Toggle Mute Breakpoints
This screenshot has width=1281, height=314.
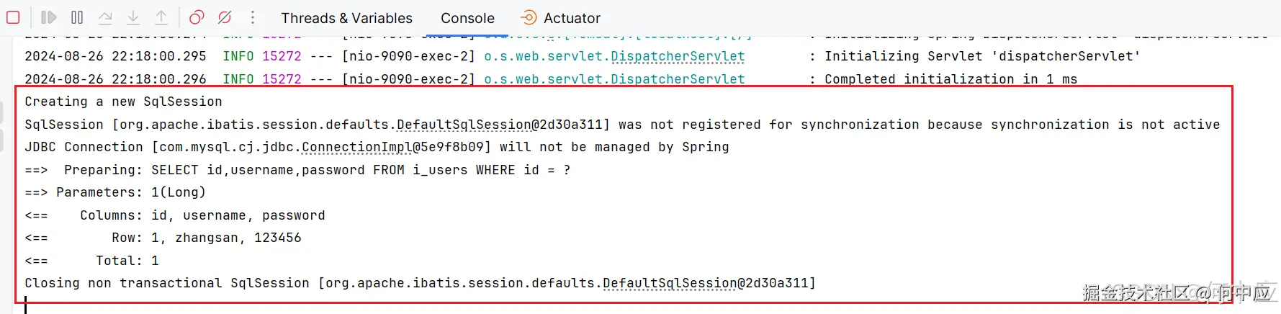pyautogui.click(x=225, y=17)
